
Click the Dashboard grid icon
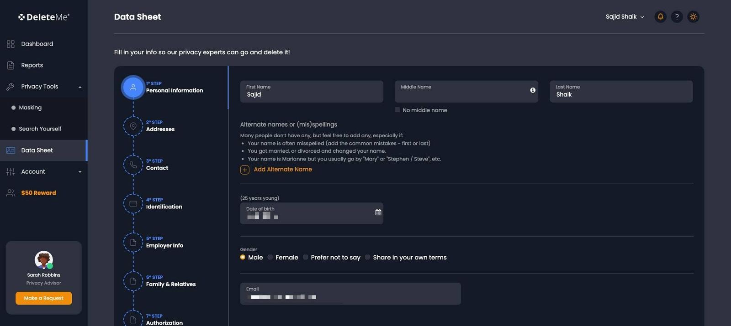(11, 44)
